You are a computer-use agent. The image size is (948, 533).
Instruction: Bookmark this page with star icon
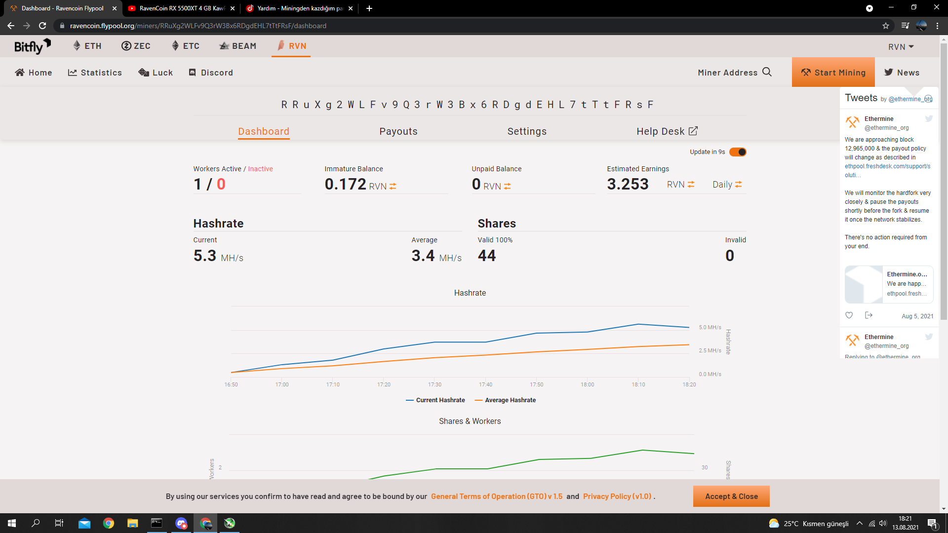tap(886, 26)
